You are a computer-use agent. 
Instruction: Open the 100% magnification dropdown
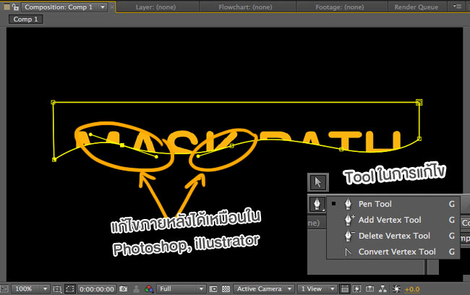tap(30, 289)
